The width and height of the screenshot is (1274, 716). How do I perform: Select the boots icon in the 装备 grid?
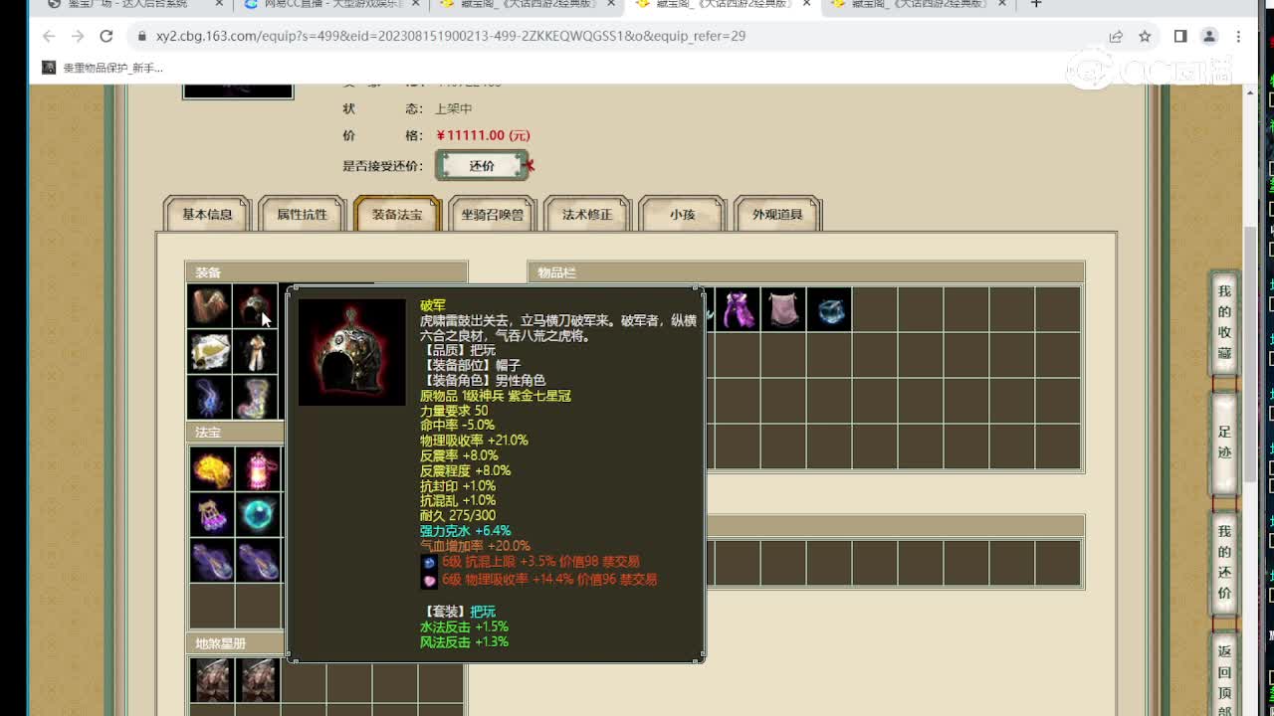(256, 398)
